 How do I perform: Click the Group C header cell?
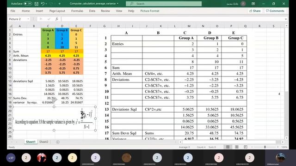point(76,30)
